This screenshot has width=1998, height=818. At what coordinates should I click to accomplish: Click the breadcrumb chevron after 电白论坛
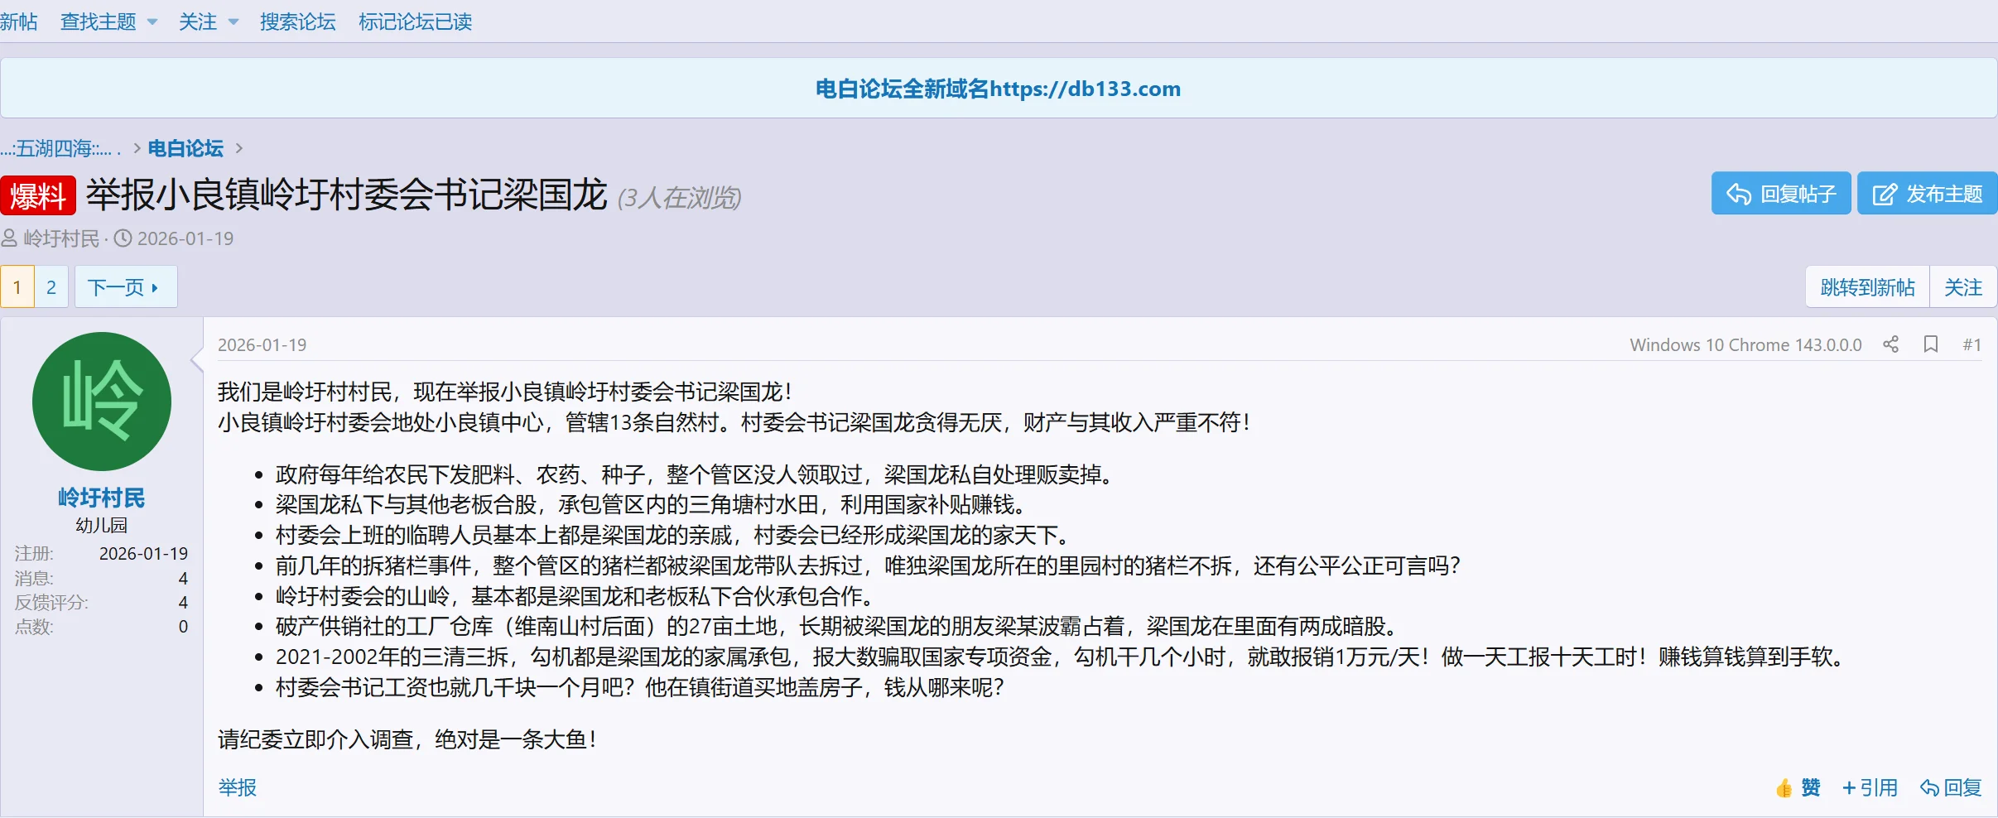[x=239, y=147]
